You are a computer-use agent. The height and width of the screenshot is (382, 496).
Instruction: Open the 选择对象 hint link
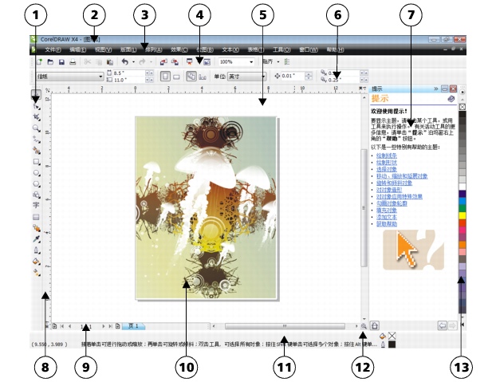[387, 169]
